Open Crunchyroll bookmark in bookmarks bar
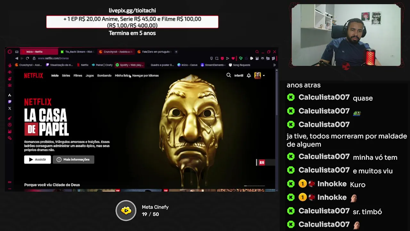Image resolution: width=410 pixels, height=231 pixels. point(29,65)
